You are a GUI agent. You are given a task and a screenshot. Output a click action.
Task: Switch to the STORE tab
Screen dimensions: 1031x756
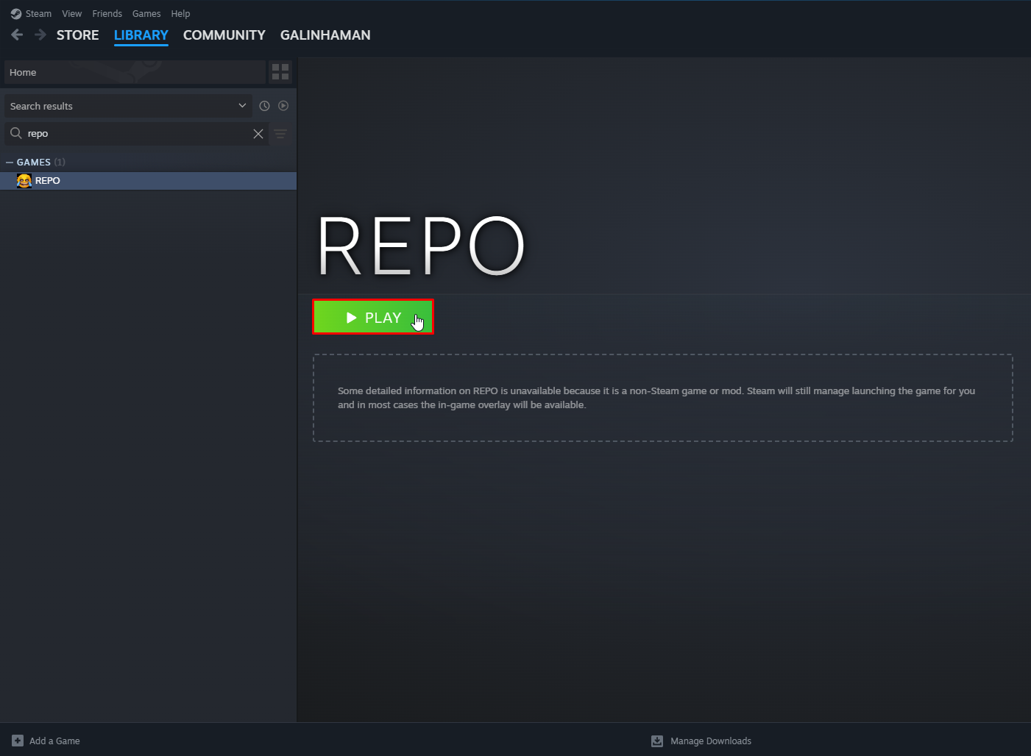pyautogui.click(x=77, y=35)
